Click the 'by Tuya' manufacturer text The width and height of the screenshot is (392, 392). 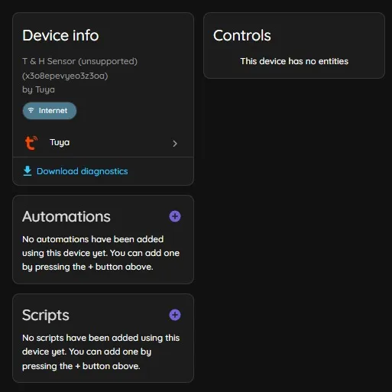tap(38, 89)
